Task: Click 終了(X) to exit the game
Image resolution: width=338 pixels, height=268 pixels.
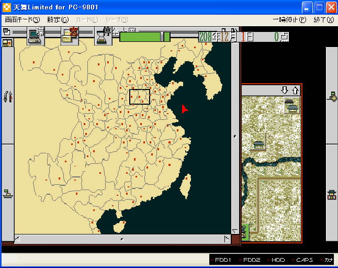Action: point(323,20)
